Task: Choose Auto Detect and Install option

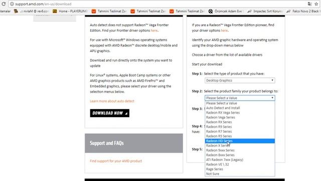Action: click(240, 108)
